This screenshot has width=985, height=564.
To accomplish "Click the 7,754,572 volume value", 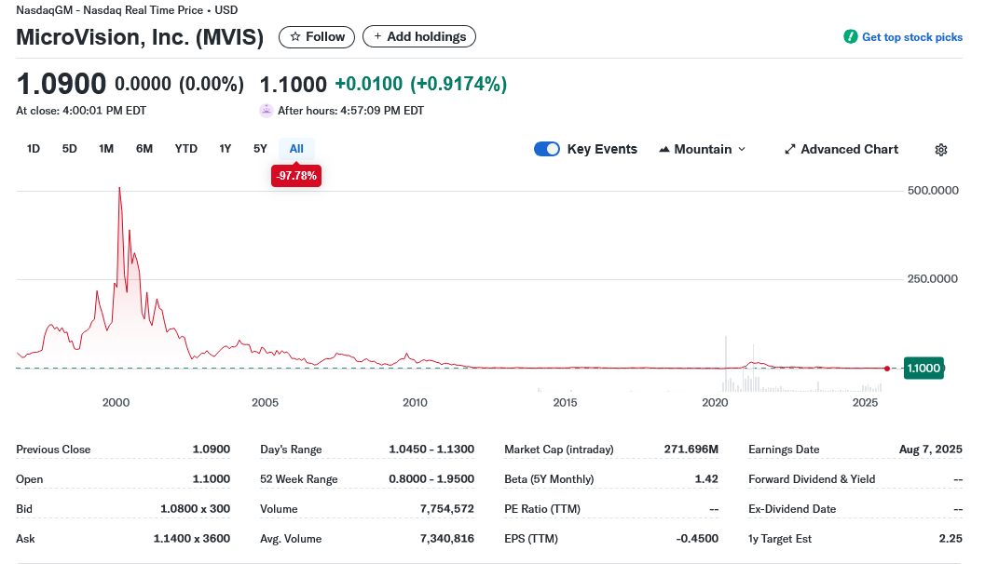I will point(447,509).
